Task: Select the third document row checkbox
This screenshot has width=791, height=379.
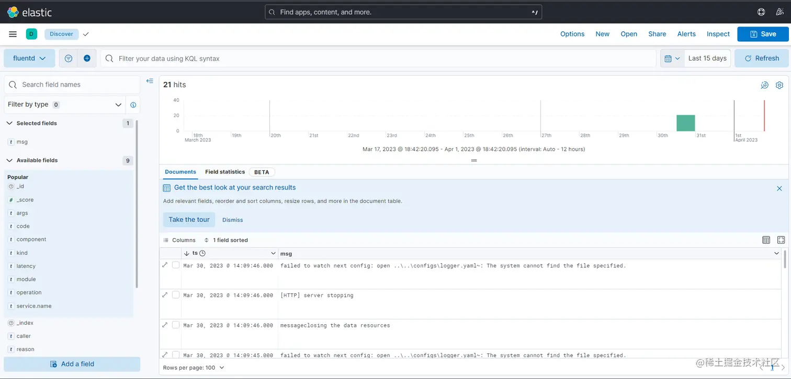Action: click(x=176, y=325)
